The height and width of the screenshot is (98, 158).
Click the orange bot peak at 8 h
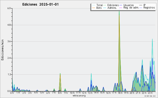[60, 75]
